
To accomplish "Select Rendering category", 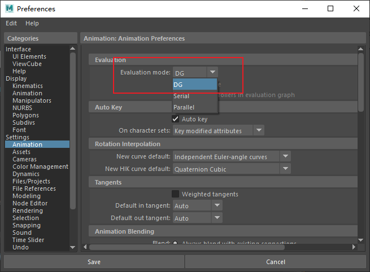I will pos(28,210).
